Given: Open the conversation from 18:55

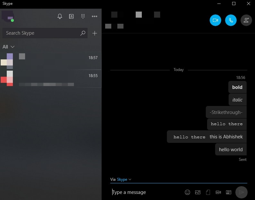Looking at the screenshot, I should [x=50, y=79].
